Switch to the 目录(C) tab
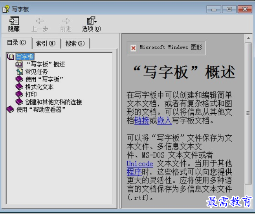 pyautogui.click(x=17, y=42)
